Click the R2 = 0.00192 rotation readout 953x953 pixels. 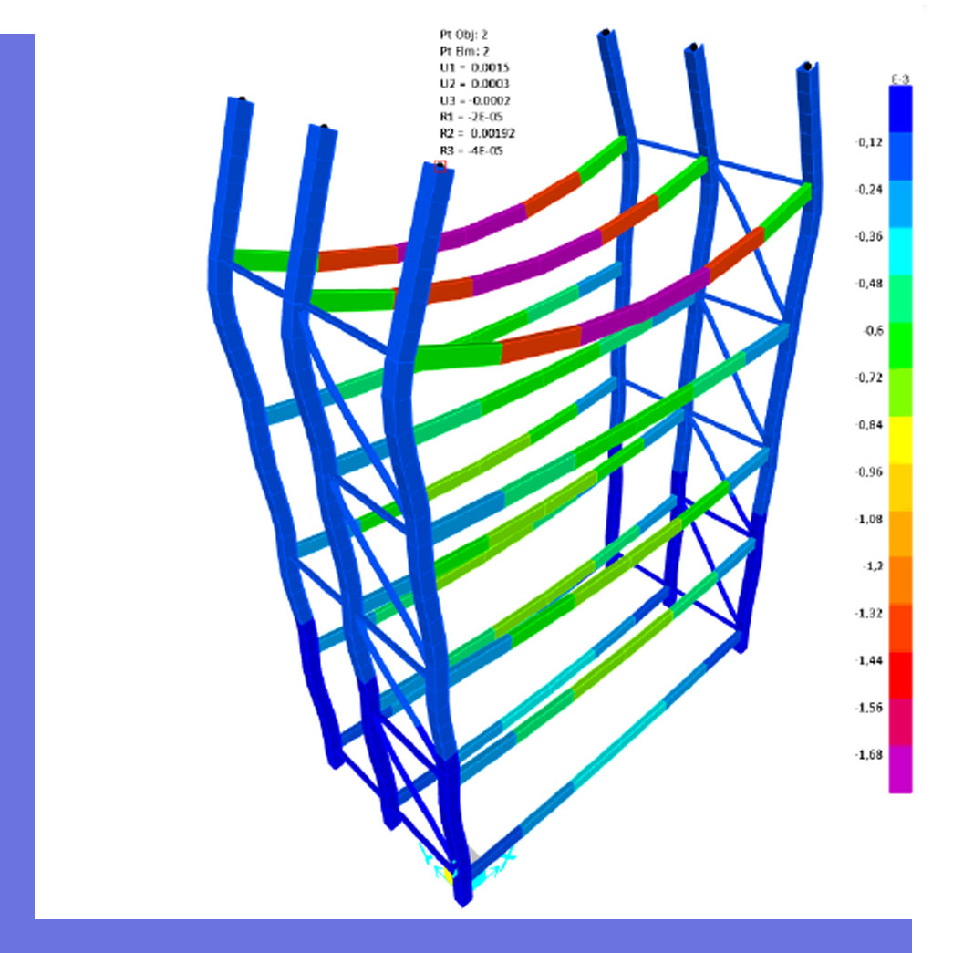472,134
